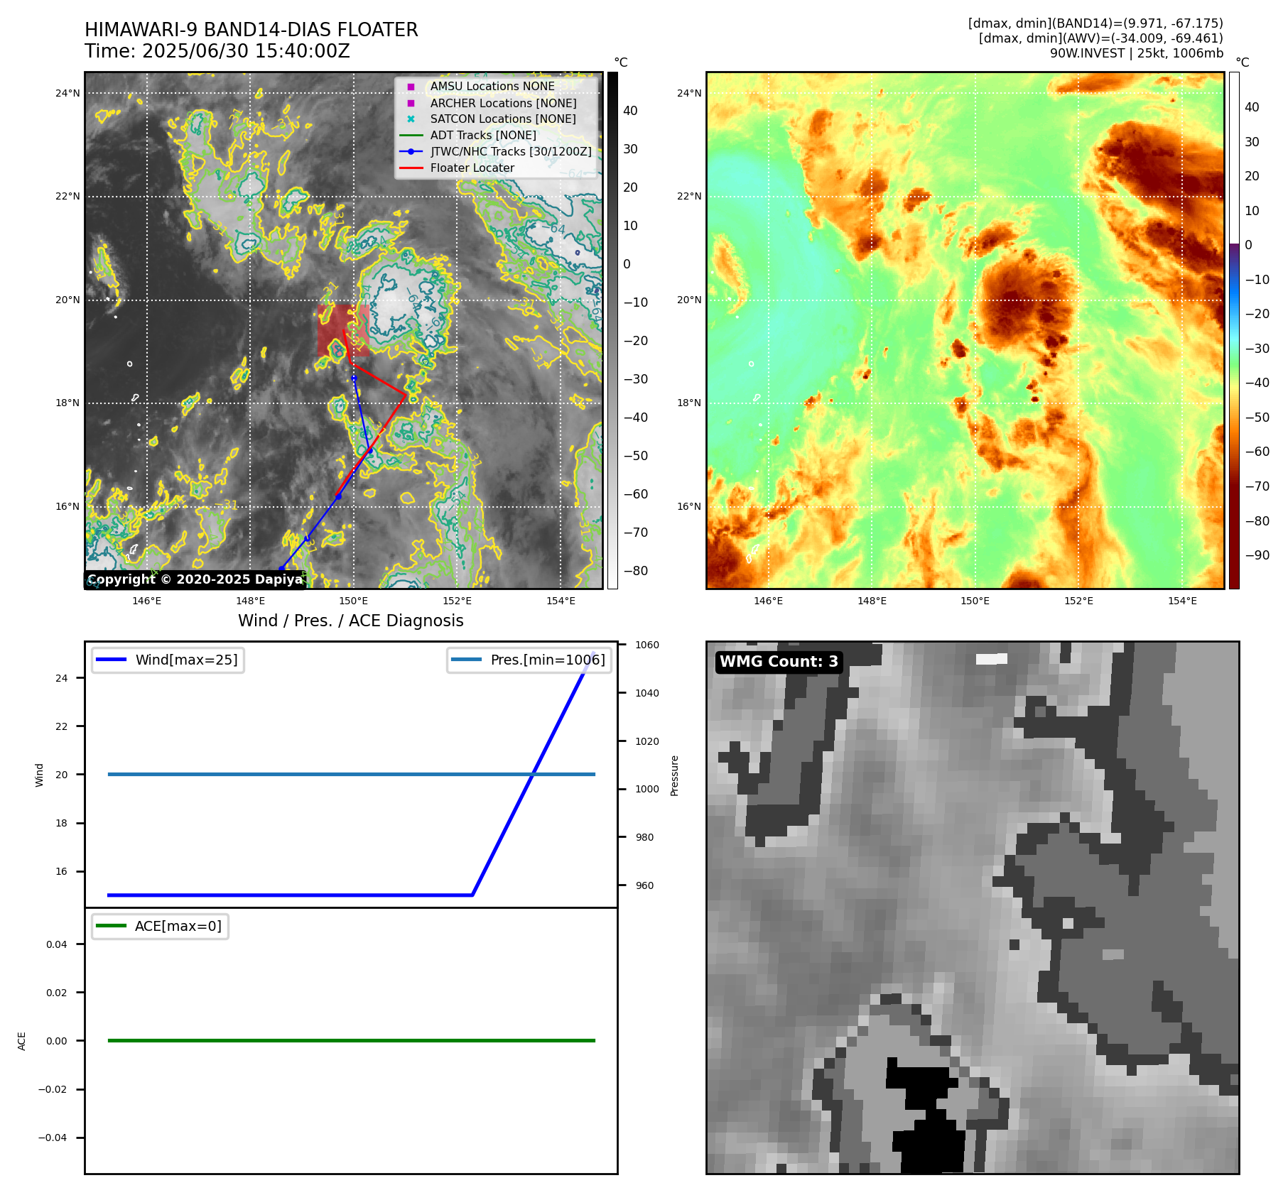The image size is (1288, 1200).
Task: Click the 'ADT Tracks [NONE]' legend entry
Action: coord(483,135)
